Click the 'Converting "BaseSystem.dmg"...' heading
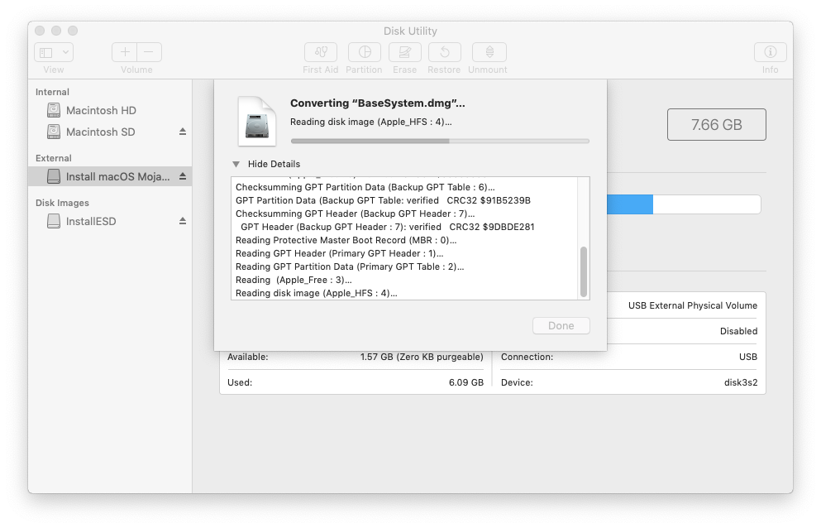The width and height of the screenshot is (821, 528). click(378, 103)
